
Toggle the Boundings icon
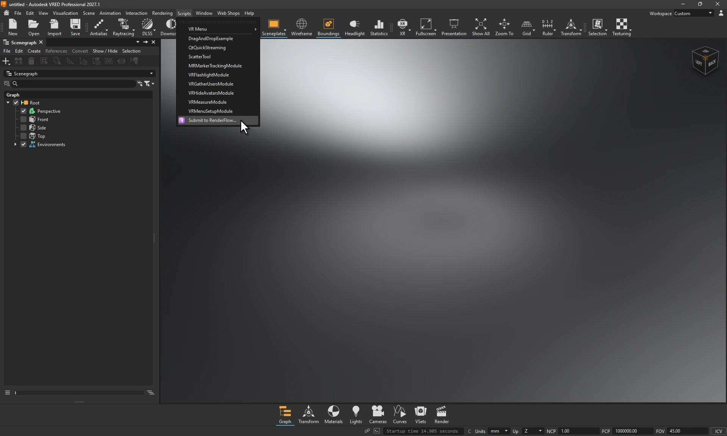[x=328, y=27]
